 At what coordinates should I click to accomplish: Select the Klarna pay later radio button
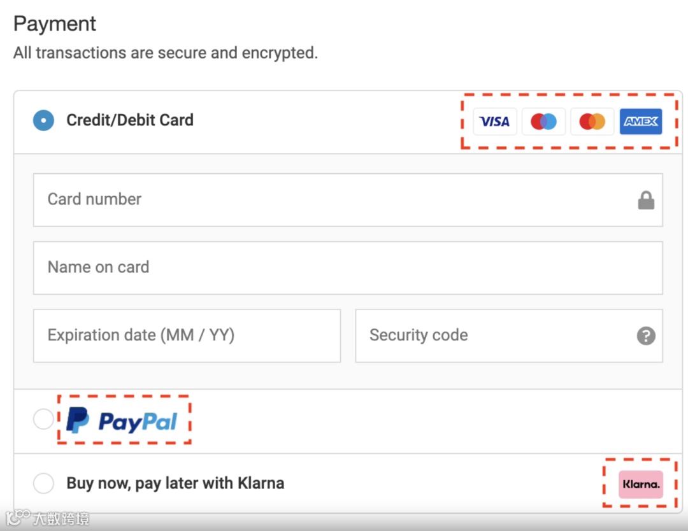[44, 483]
